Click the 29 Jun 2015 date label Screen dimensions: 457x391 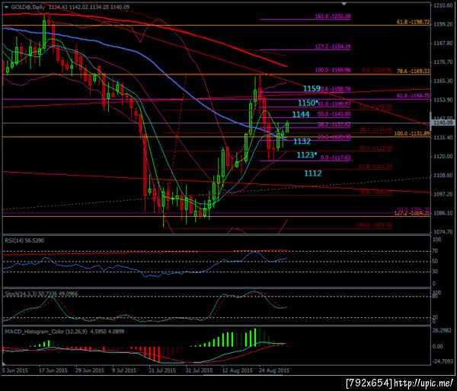pos(90,370)
